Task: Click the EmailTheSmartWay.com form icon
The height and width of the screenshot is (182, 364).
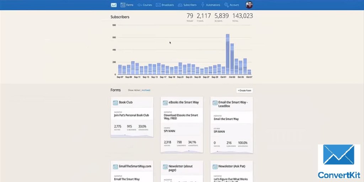Action: point(116,167)
